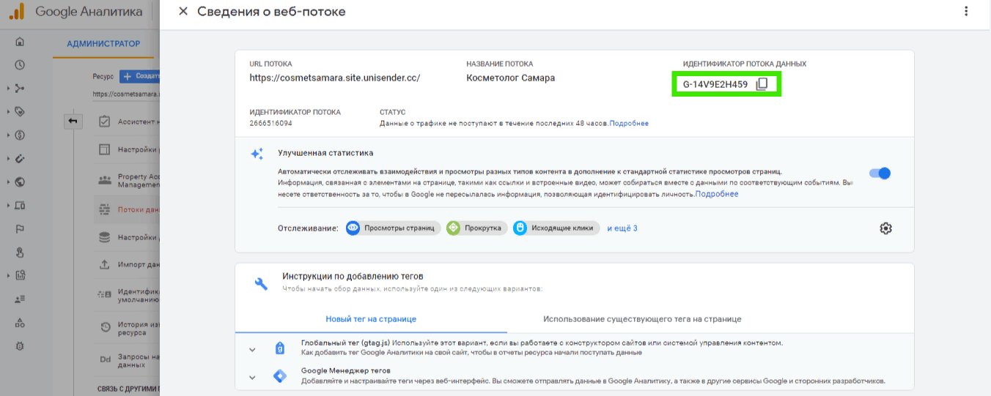Open the Audiences person-list icon in sidebar
The image size is (991, 396).
[x=20, y=299]
